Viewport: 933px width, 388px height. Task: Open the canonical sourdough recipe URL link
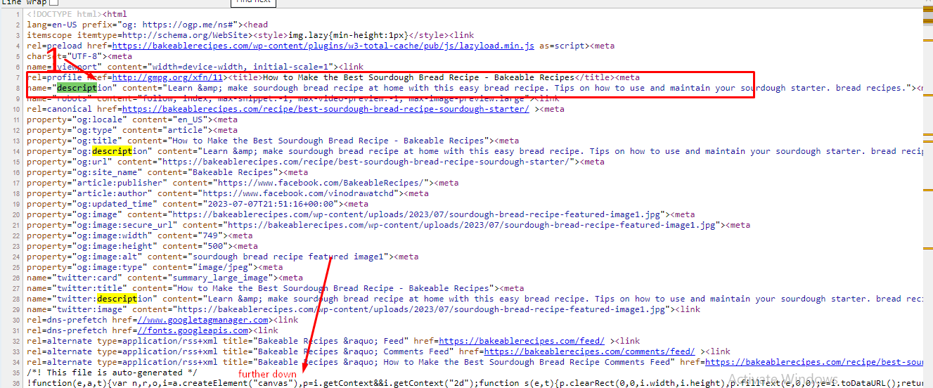point(326,109)
